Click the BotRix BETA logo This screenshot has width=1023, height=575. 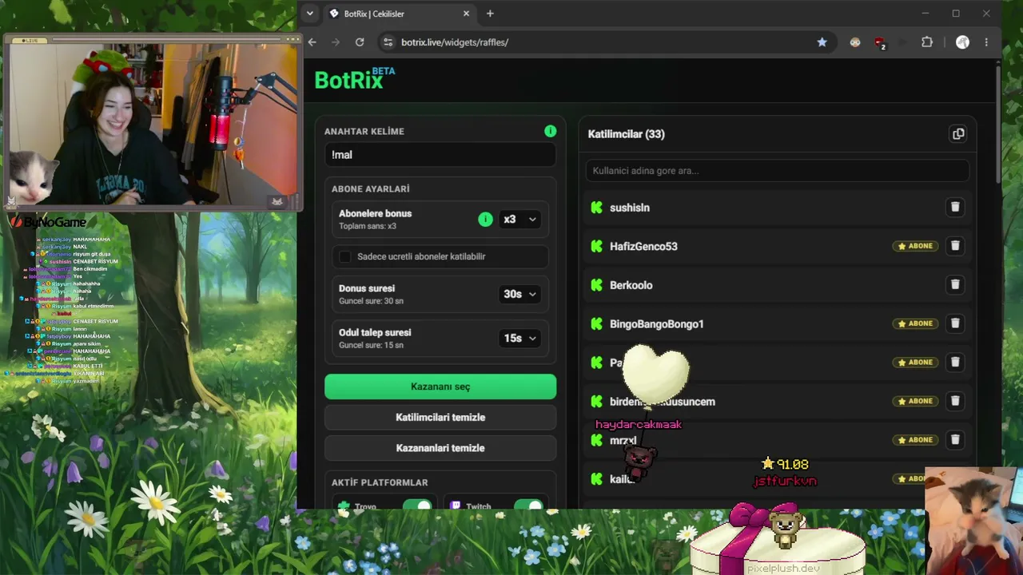[355, 79]
